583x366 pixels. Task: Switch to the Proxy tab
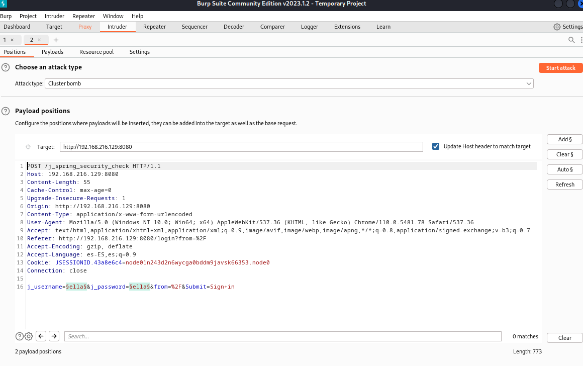click(85, 27)
